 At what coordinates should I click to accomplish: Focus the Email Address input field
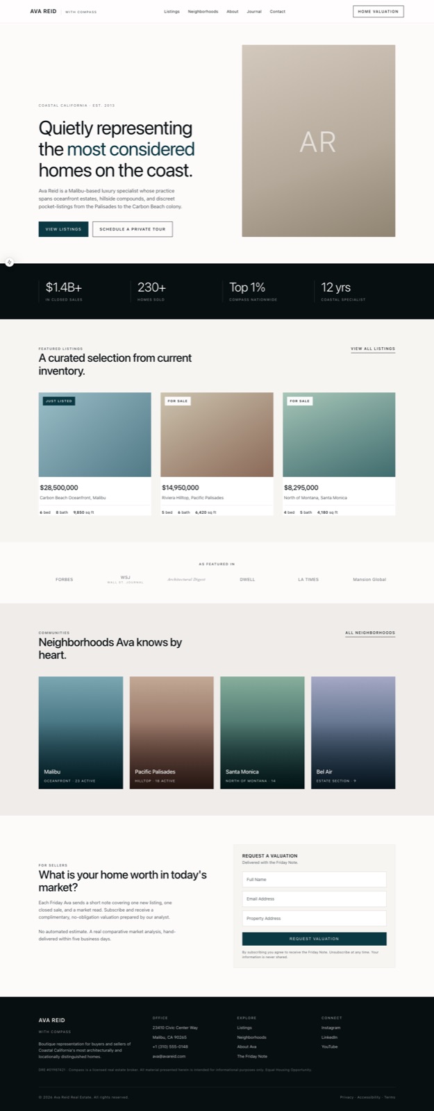point(314,899)
